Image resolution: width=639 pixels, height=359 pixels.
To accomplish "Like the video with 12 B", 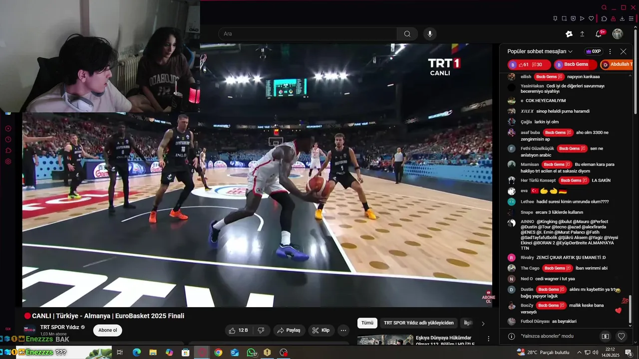I will (x=238, y=330).
